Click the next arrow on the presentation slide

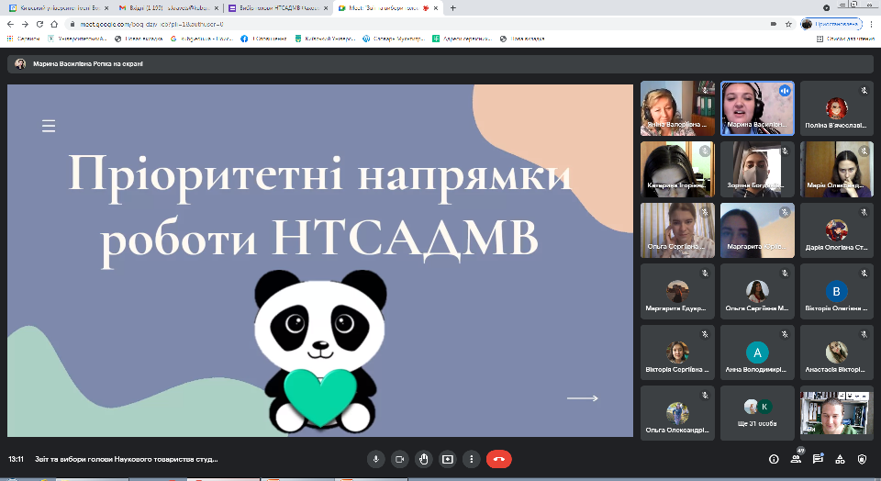coord(582,397)
